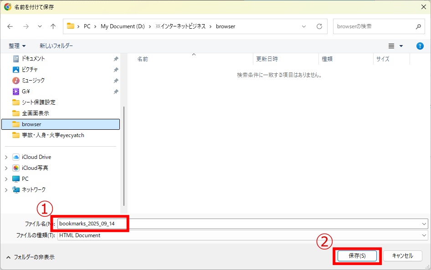Select ドキュメント in the sidebar
431x270 pixels.
tap(33, 58)
